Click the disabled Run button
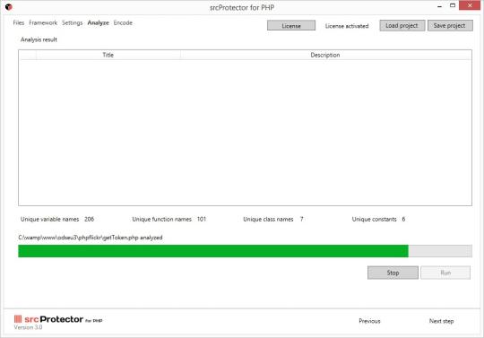This screenshot has height=338, width=484. [x=445, y=273]
